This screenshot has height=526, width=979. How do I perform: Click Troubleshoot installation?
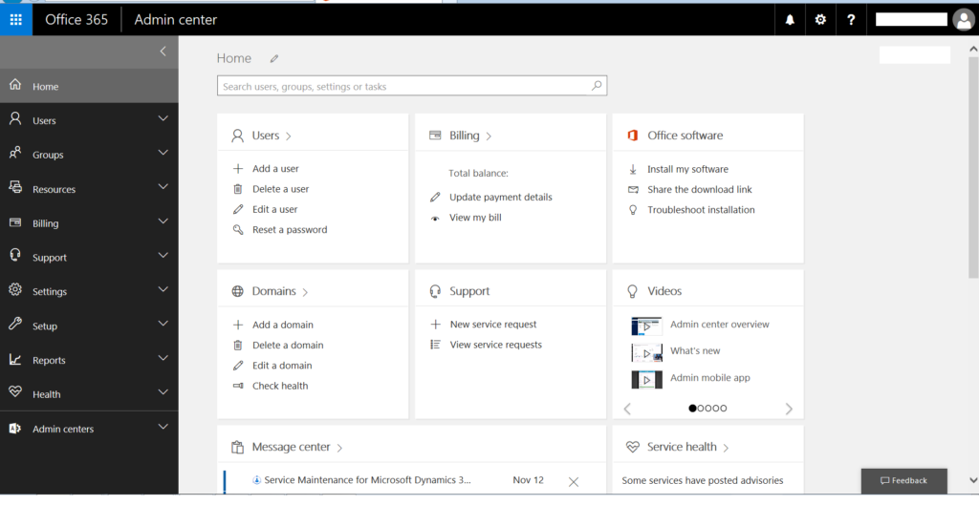click(x=701, y=210)
